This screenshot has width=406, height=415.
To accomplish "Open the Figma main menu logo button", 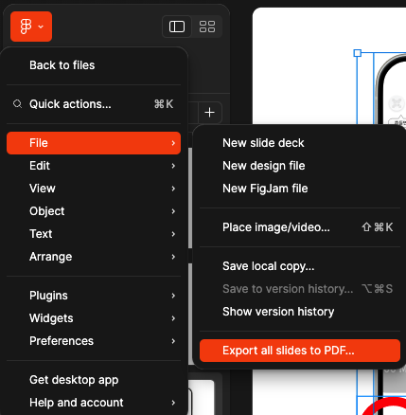I will 31,27.
